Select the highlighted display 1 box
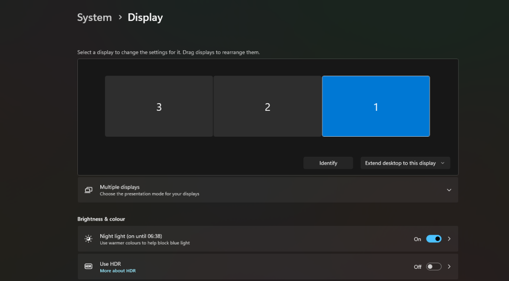This screenshot has width=509, height=281. [376, 107]
